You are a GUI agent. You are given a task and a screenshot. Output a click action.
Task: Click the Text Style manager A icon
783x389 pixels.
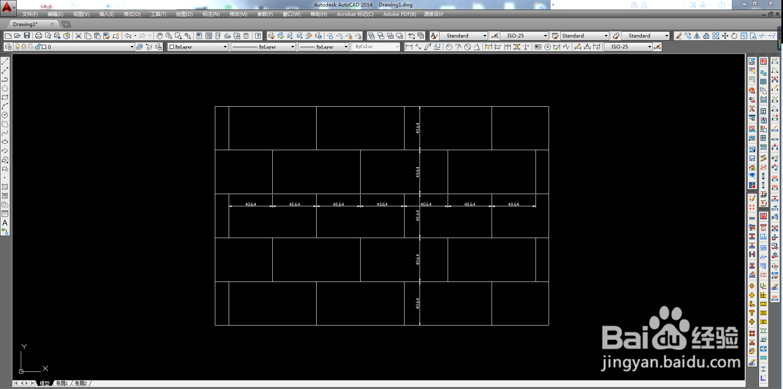click(x=434, y=36)
